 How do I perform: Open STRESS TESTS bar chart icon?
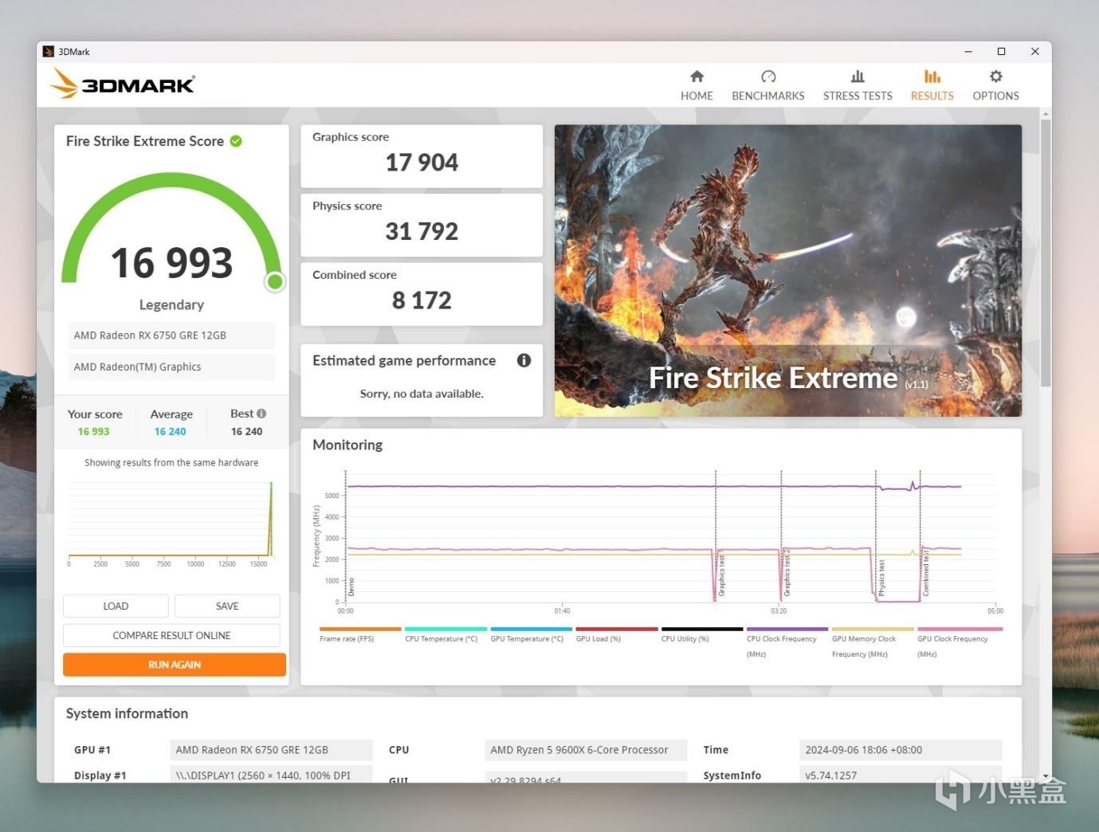click(x=858, y=77)
